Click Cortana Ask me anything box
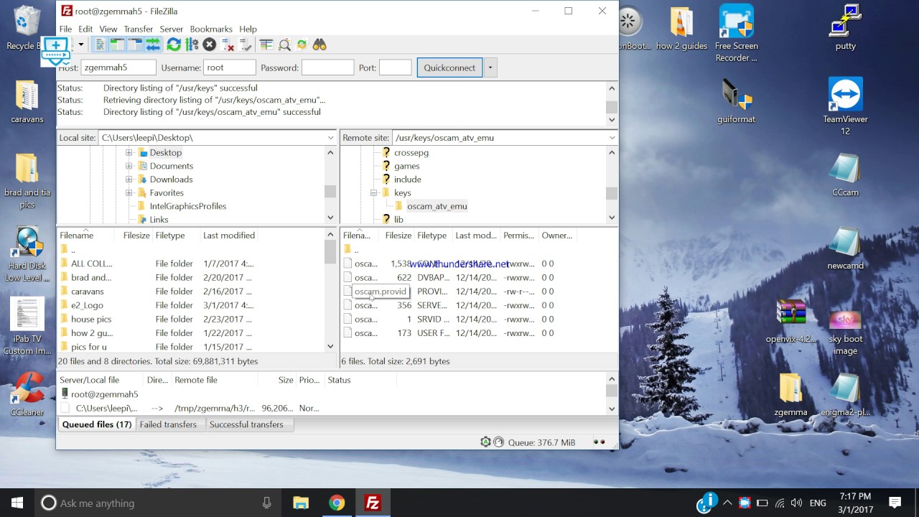Viewport: 919px width, 517px height. coord(158,503)
